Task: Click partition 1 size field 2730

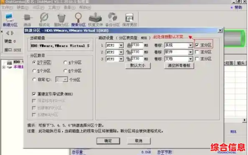Action: [137, 46]
